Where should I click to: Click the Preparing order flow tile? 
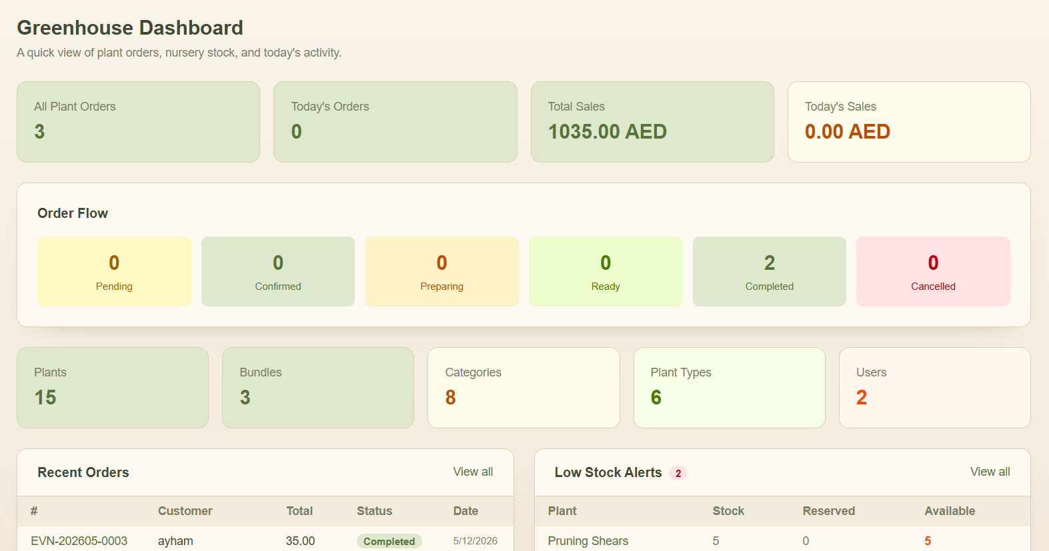point(441,271)
